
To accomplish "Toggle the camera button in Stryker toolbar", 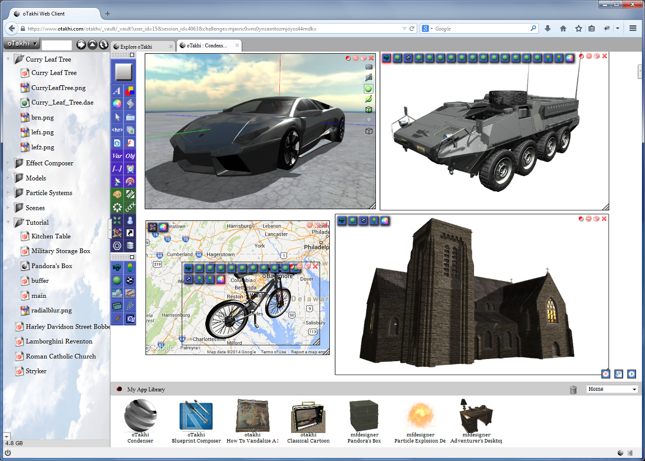I will [386, 58].
